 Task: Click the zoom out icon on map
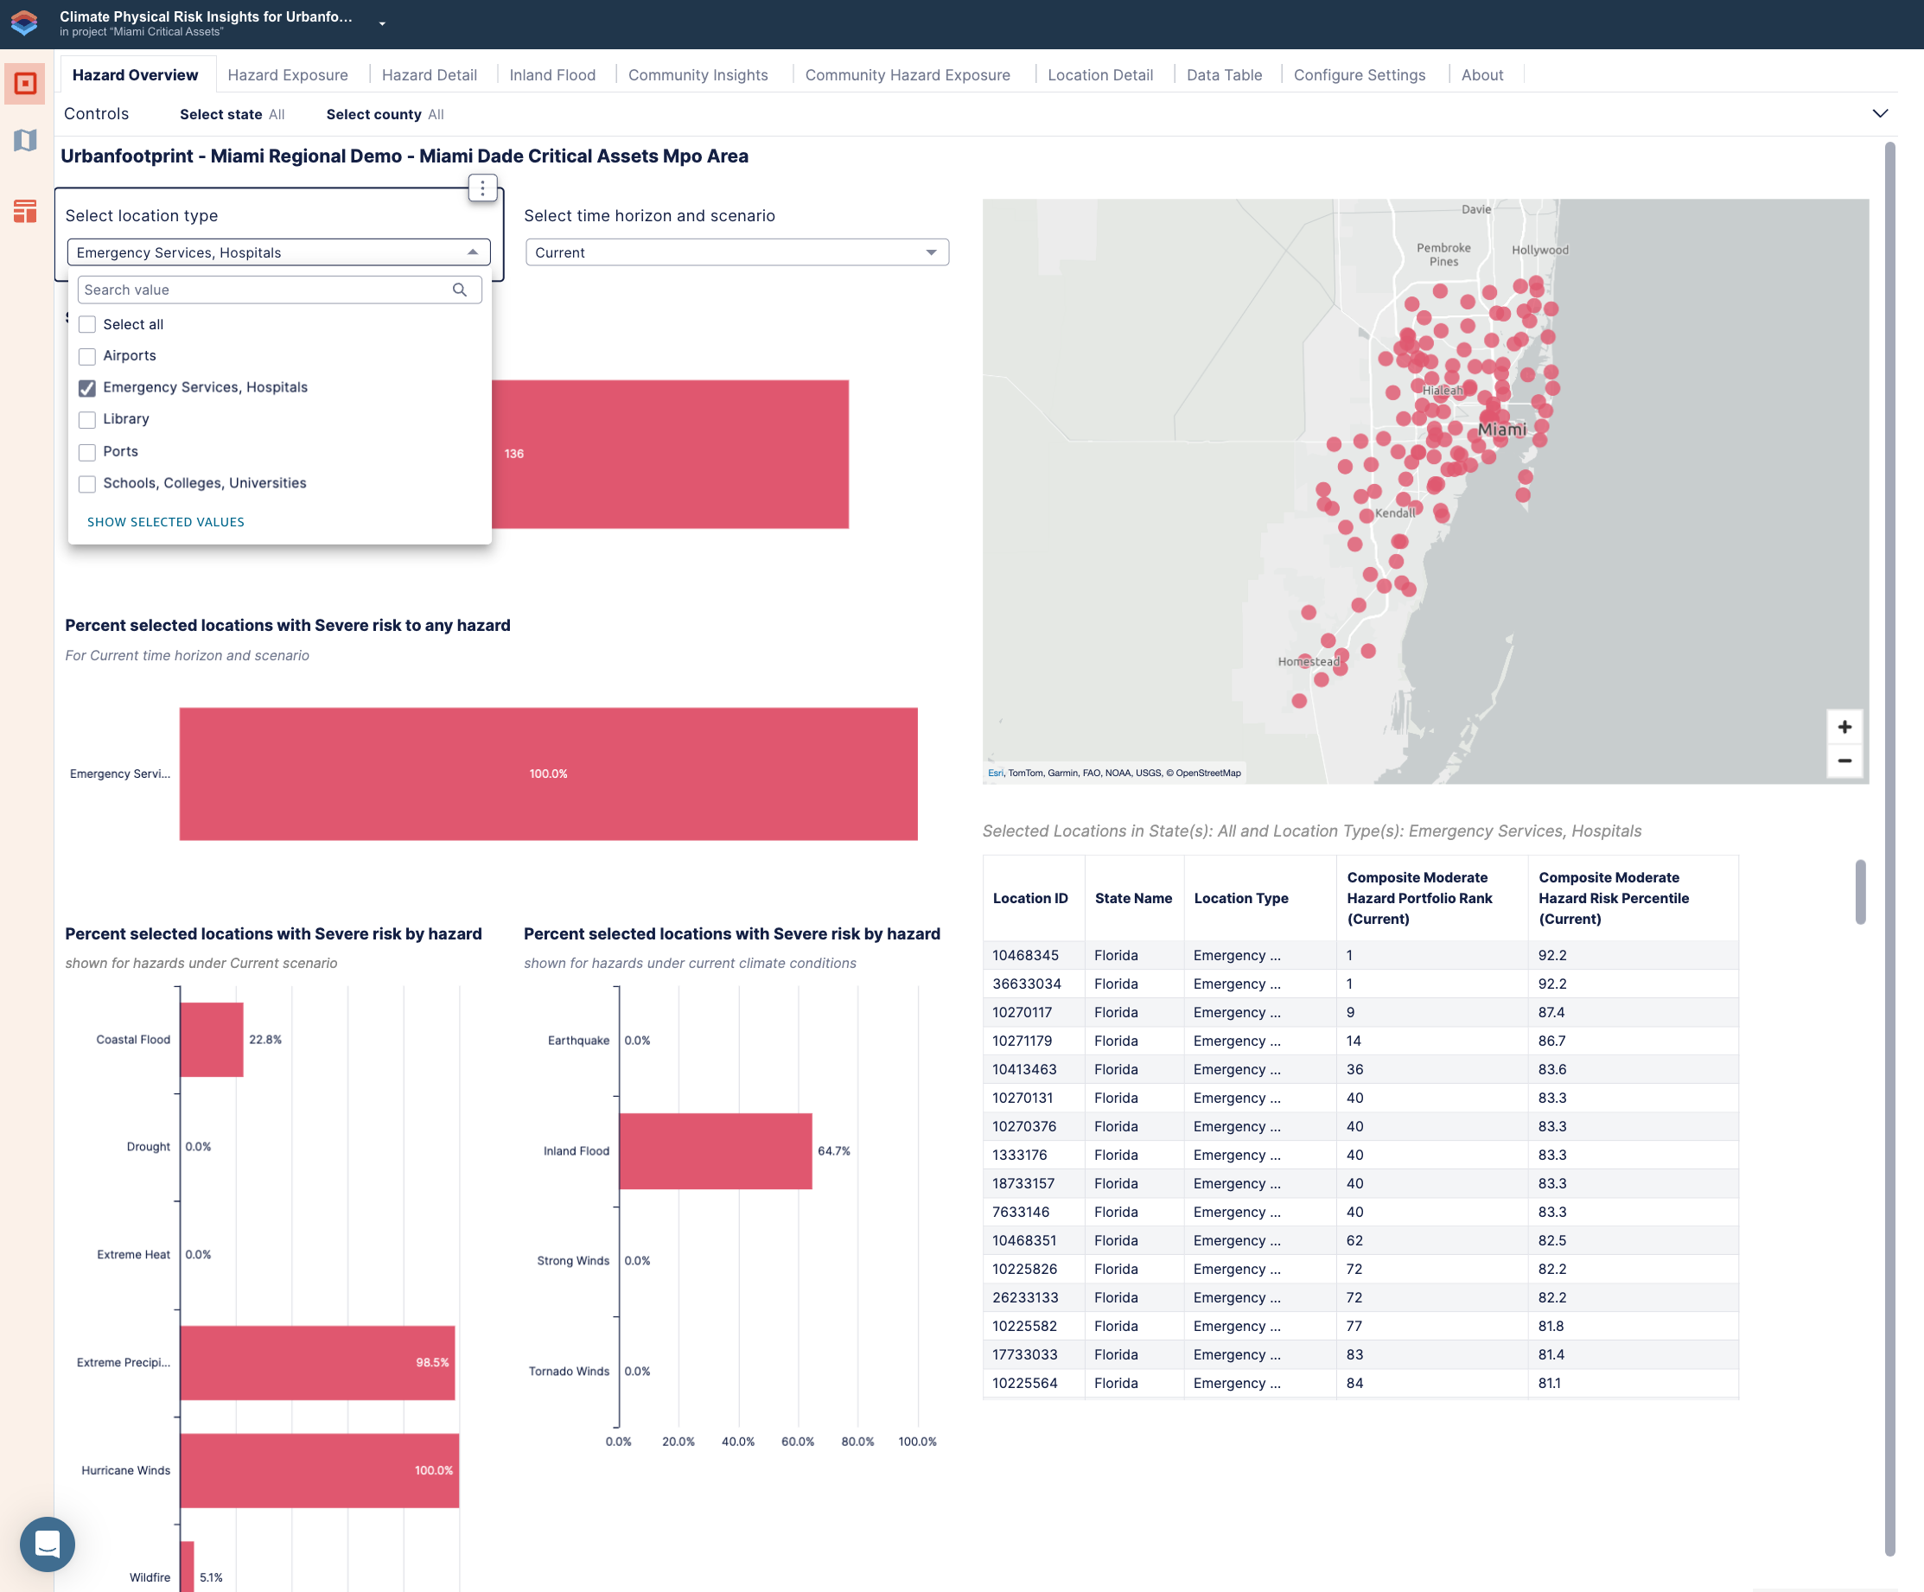(1844, 761)
